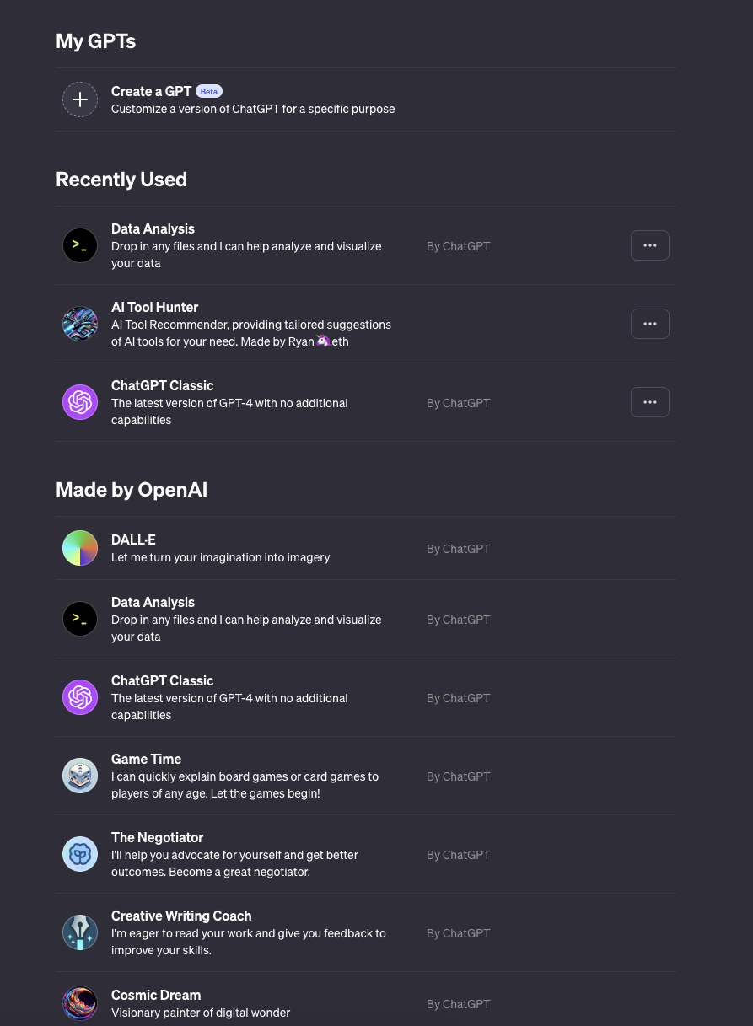Screen dimensions: 753x1026
Task: Click the plus icon for Create a GPT
Action: 80,99
